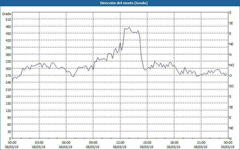Click the 15:00 time axis label
Viewport: 240px width, 150px height.
pyautogui.click(x=147, y=143)
